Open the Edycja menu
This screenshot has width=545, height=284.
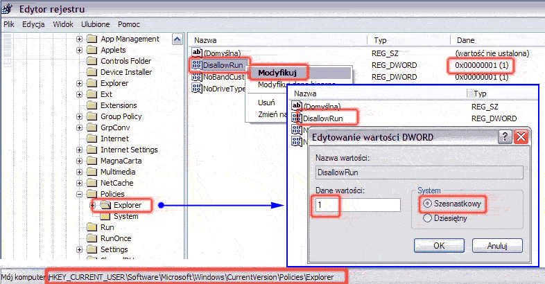click(33, 24)
